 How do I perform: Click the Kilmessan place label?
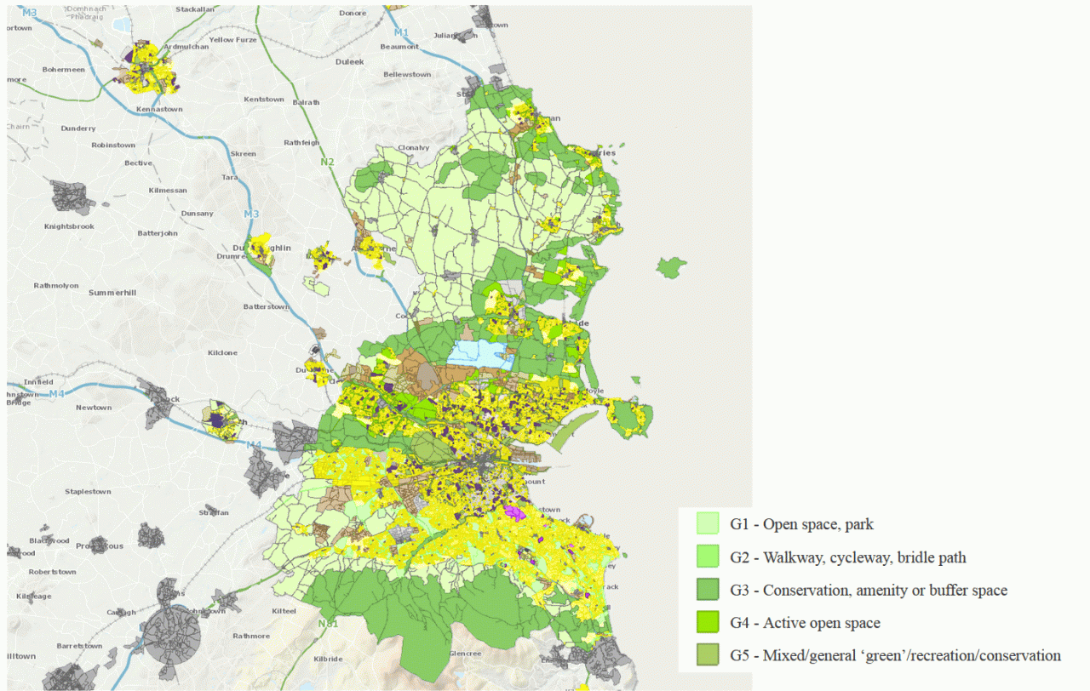coord(167,191)
